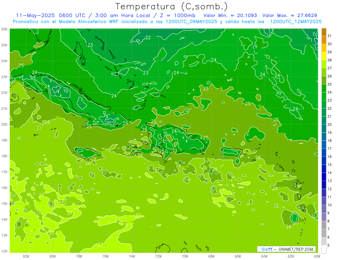
Task: Click the '60W' longitude label
Action: [317, 256]
